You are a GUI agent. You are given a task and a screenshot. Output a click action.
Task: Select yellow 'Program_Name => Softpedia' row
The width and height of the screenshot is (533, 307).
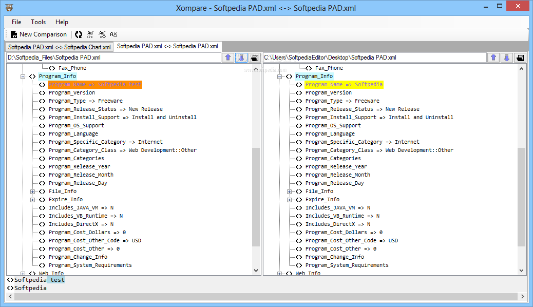pos(344,84)
